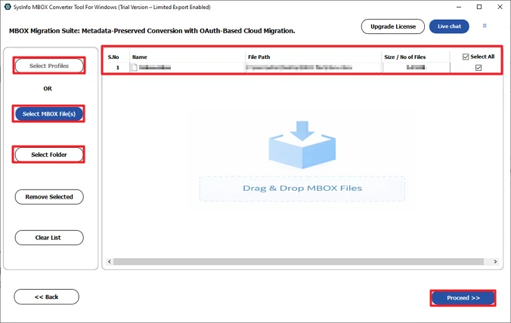The height and width of the screenshot is (323, 511).
Task: Click the File Path column header
Action: coord(259,57)
